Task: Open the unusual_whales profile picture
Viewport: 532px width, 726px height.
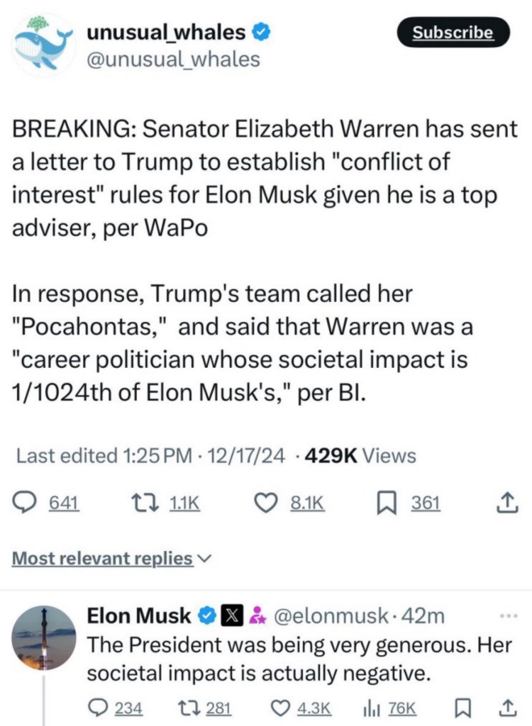Action: tap(44, 45)
